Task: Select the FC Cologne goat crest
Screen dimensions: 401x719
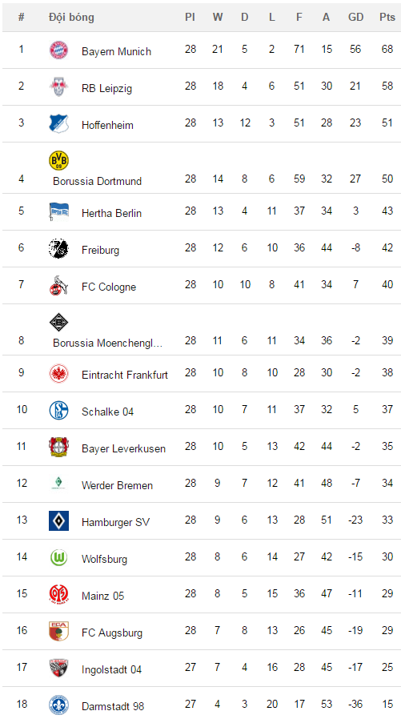Action: [58, 285]
